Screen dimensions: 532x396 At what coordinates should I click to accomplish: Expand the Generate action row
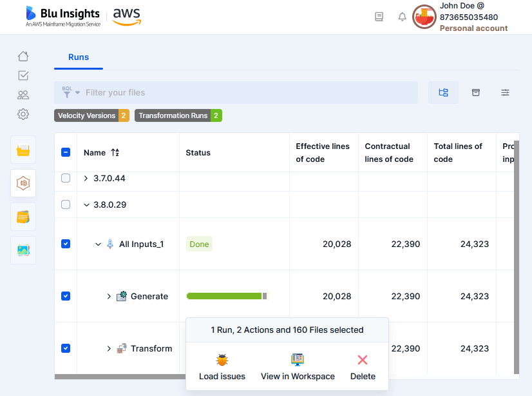(x=109, y=297)
